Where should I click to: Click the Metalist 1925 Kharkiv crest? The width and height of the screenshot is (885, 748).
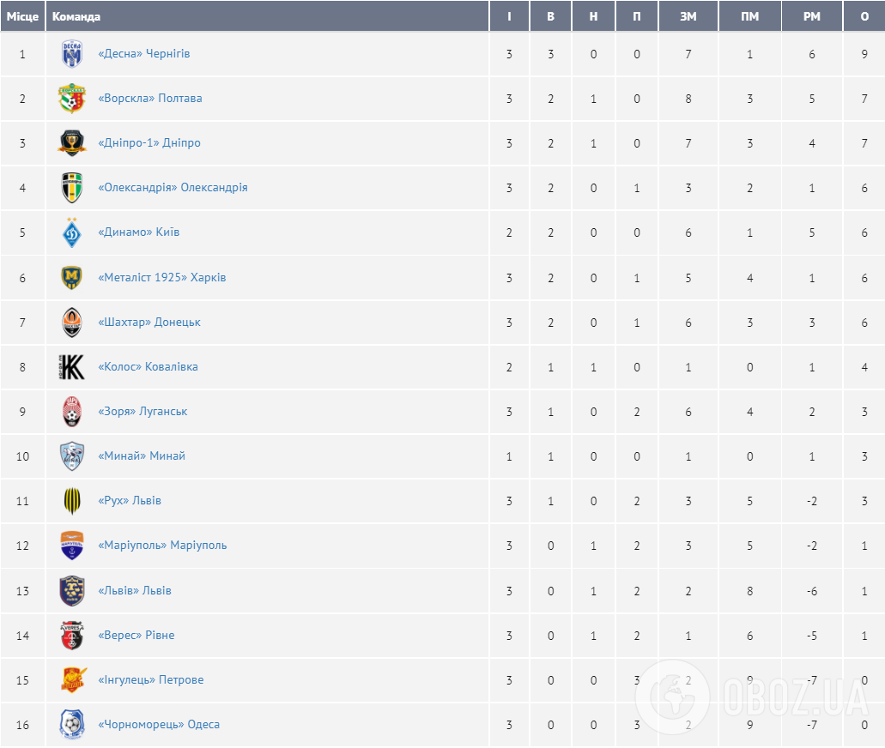pos(72,278)
